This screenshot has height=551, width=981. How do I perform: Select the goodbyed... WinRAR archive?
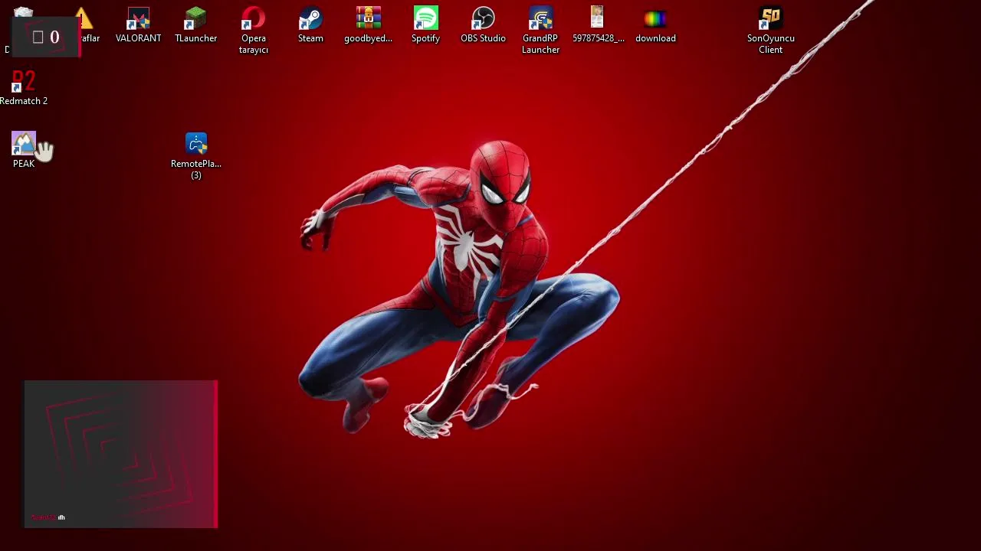point(369,24)
